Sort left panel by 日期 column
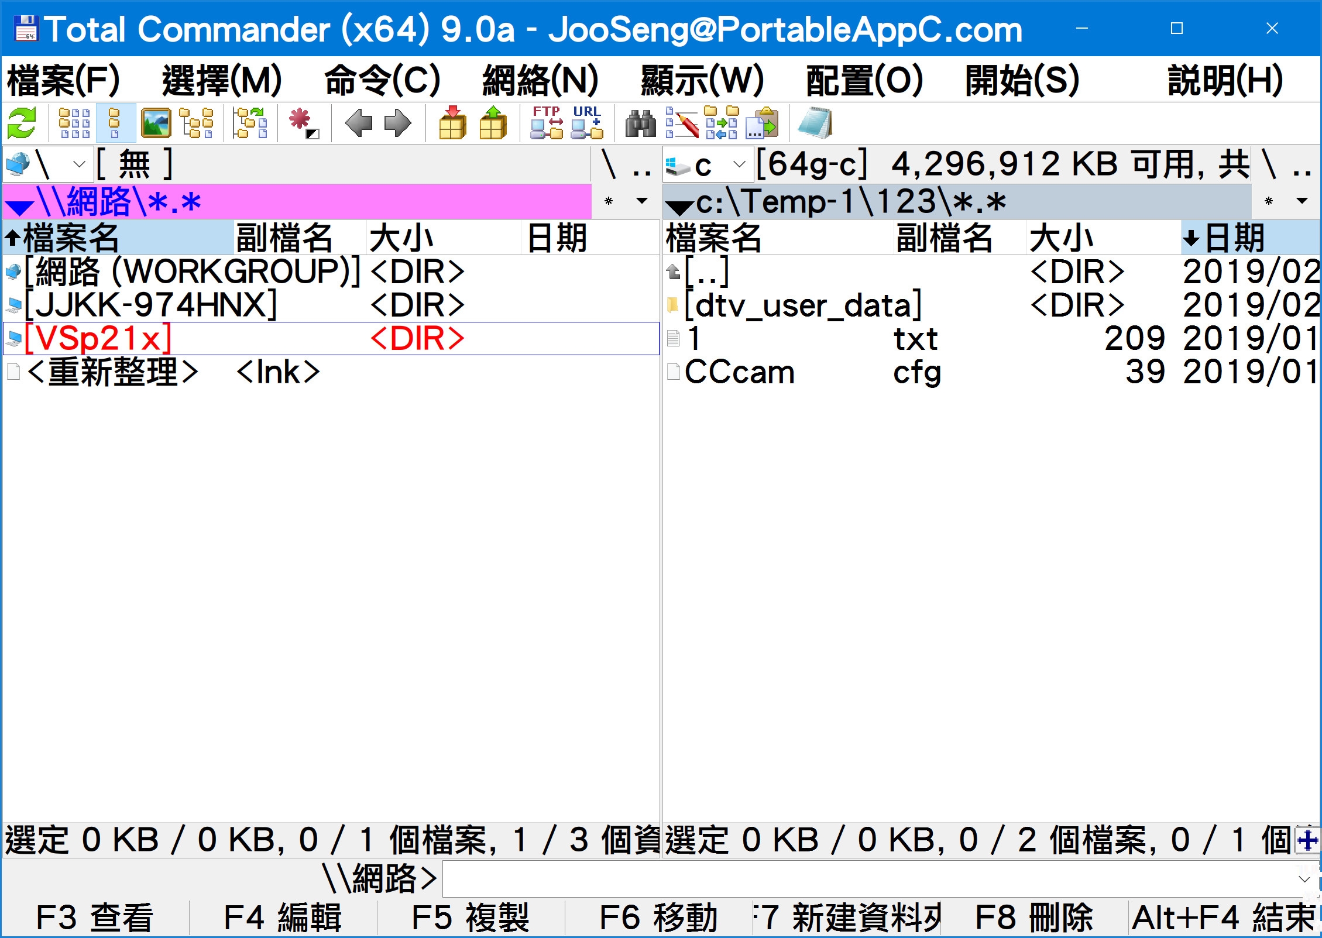 point(590,238)
